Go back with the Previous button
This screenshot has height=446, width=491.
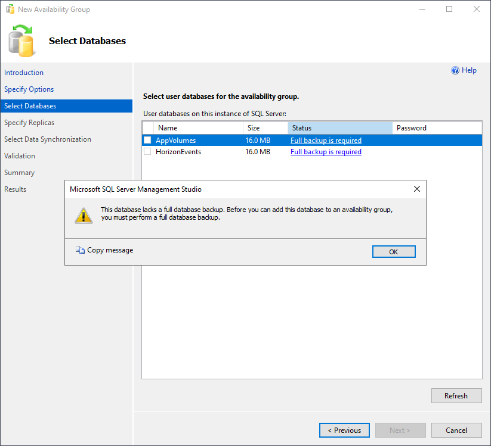coord(344,430)
